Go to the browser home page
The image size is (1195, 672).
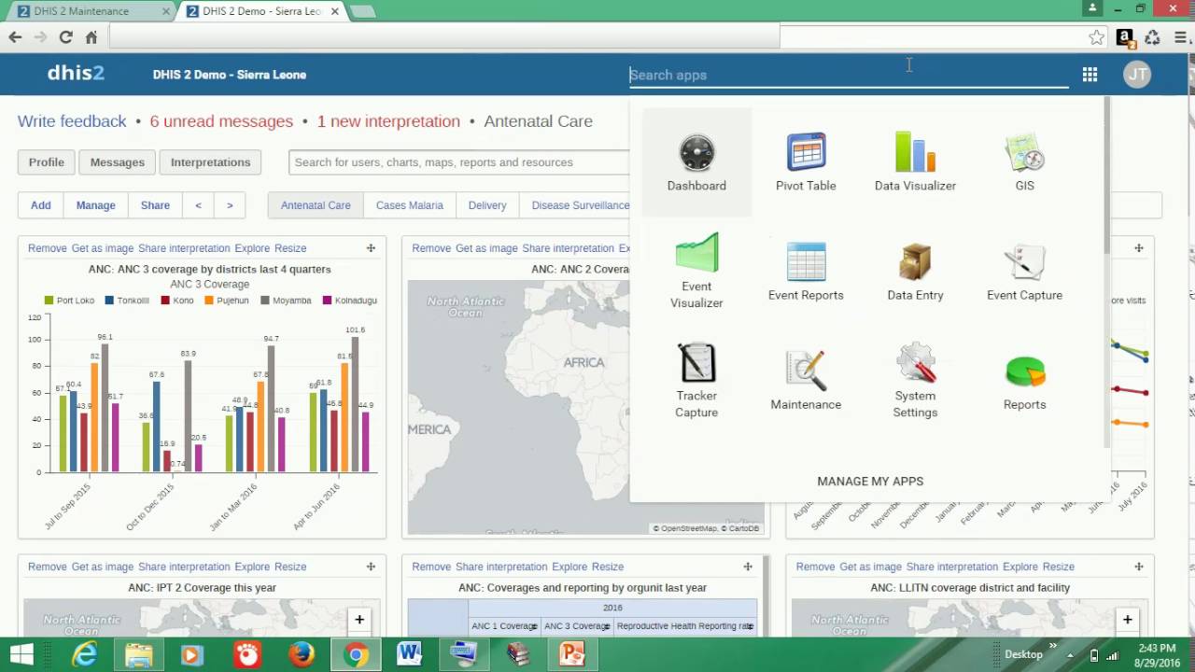point(91,37)
